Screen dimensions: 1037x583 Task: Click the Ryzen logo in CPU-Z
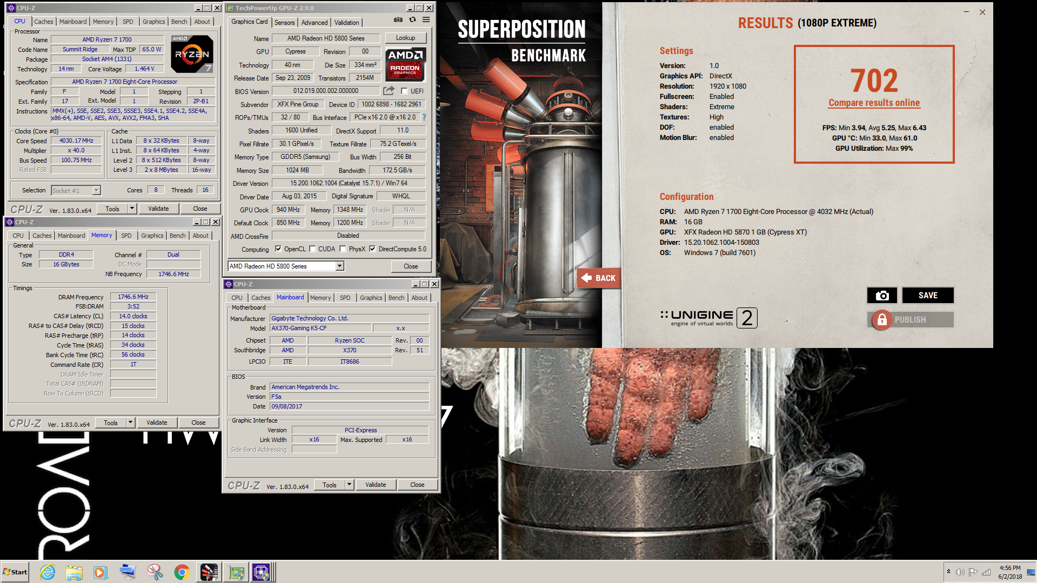click(x=192, y=54)
